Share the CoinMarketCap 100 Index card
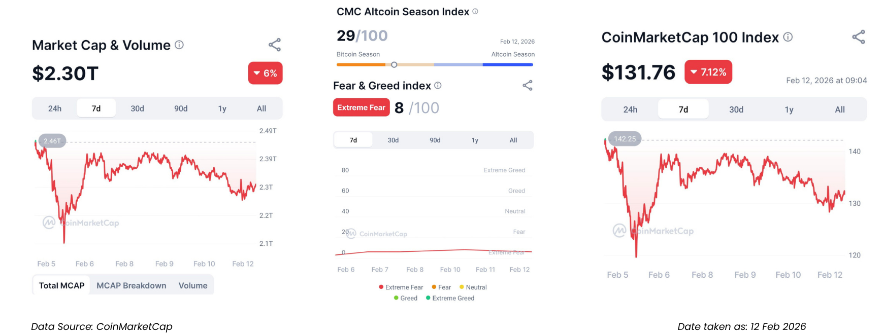Viewport: 883px width, 334px height. (x=859, y=37)
